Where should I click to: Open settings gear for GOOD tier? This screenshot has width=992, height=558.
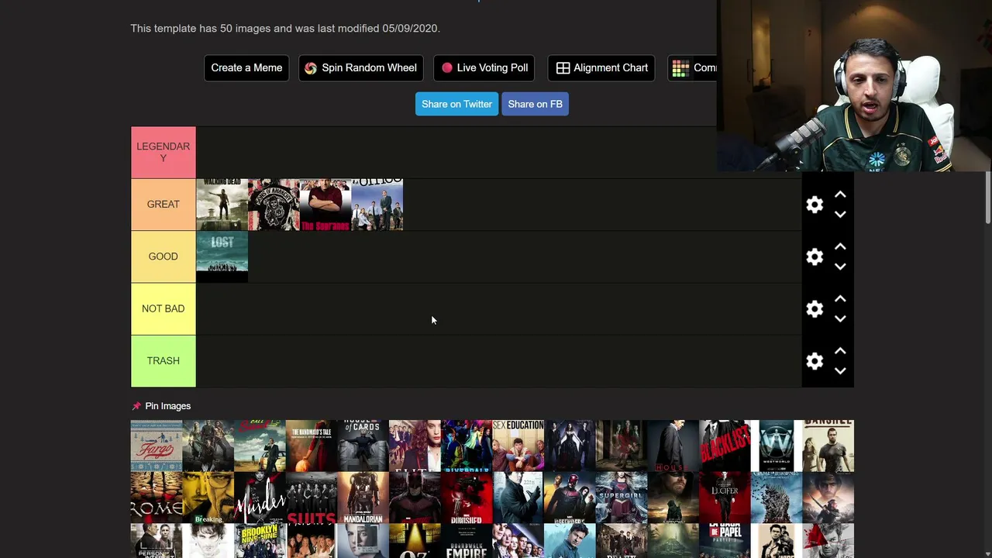815,257
